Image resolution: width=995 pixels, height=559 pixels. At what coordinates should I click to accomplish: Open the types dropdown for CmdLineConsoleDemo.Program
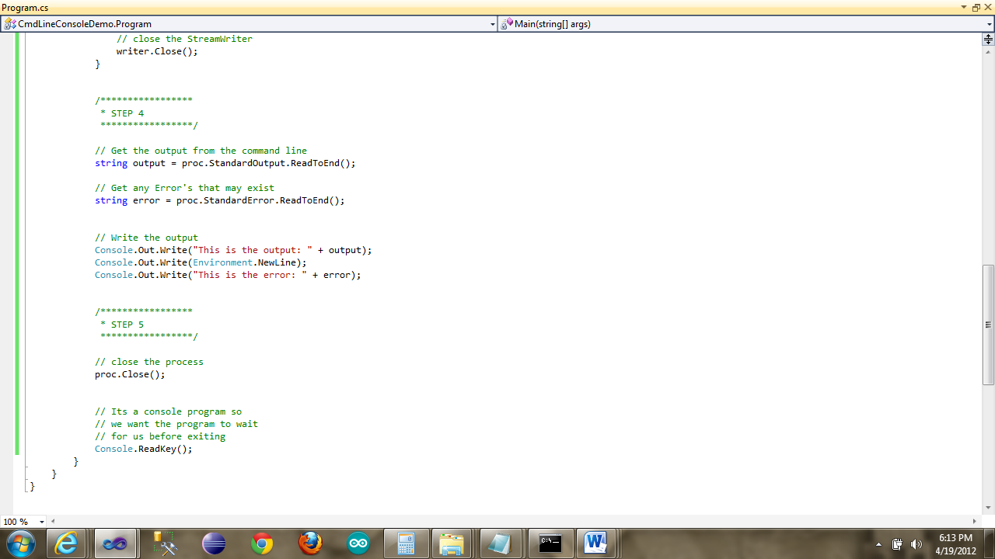(492, 24)
